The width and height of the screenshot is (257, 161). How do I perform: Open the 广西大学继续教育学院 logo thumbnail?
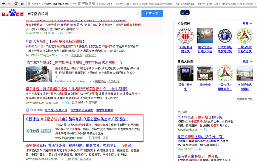click(x=225, y=36)
